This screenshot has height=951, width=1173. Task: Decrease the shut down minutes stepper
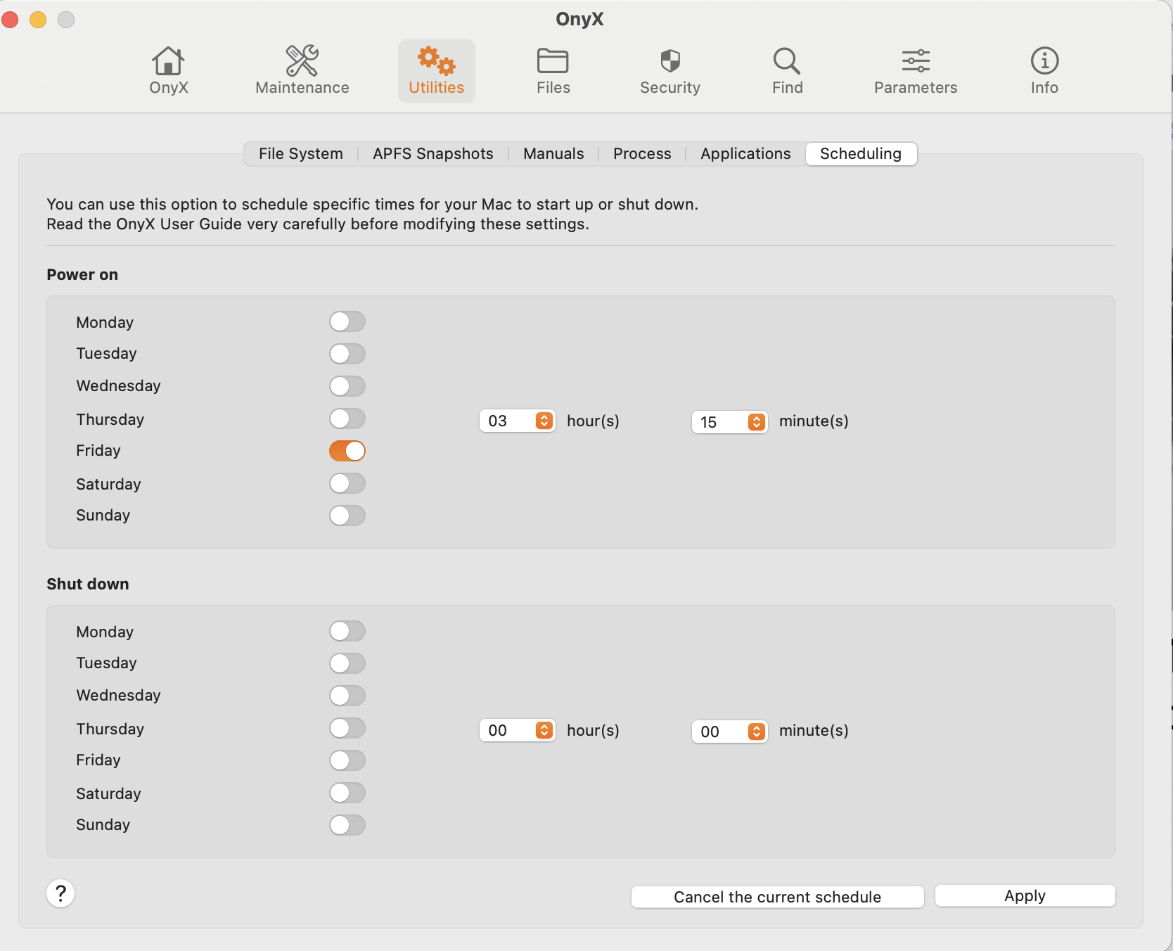point(757,736)
